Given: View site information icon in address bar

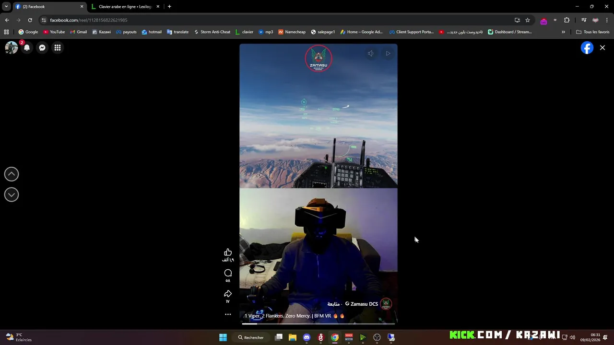Looking at the screenshot, I should (44, 20).
